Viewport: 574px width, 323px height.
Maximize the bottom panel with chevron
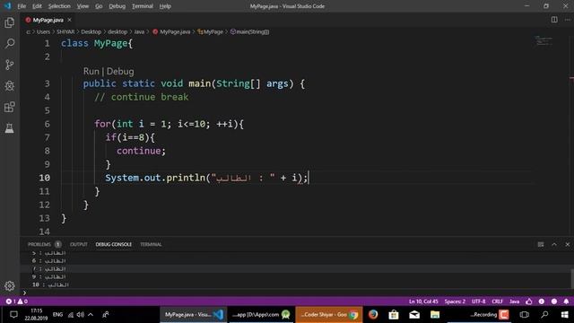(x=554, y=244)
